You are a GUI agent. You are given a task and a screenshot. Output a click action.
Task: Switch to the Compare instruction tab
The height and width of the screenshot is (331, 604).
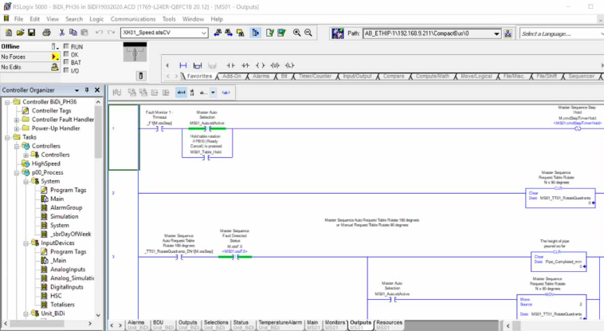(x=394, y=77)
